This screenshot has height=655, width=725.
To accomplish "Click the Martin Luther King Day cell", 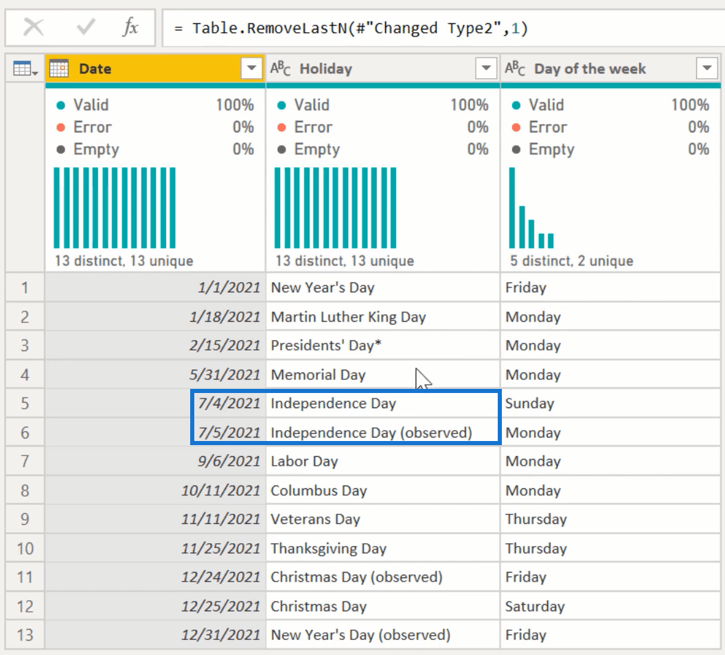I will tap(383, 317).
